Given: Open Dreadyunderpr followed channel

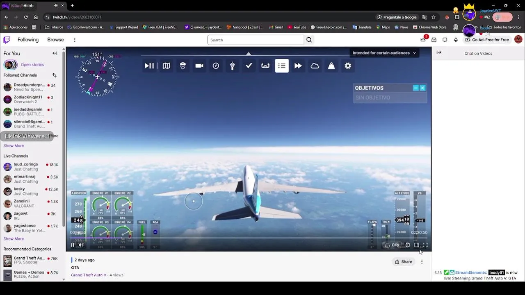Looking at the screenshot, I should pyautogui.click(x=32, y=87).
